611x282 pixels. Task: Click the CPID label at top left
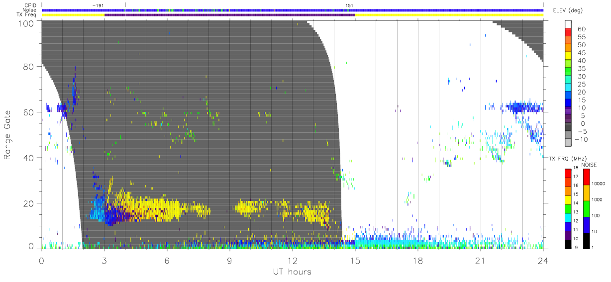point(31,5)
